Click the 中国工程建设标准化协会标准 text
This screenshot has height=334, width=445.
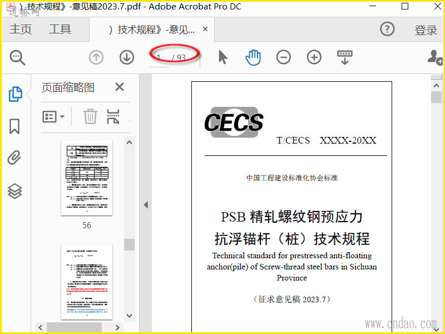coord(292,178)
